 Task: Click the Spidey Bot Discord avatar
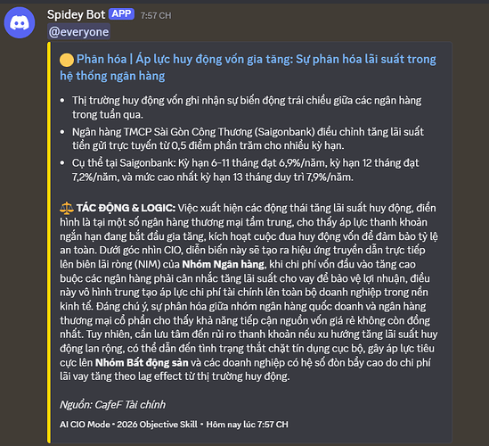pyautogui.click(x=20, y=23)
